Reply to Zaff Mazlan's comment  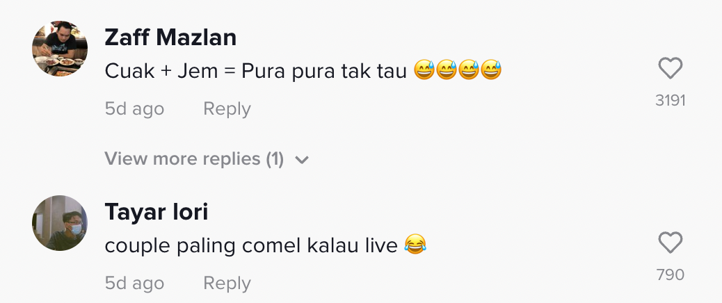tap(227, 109)
